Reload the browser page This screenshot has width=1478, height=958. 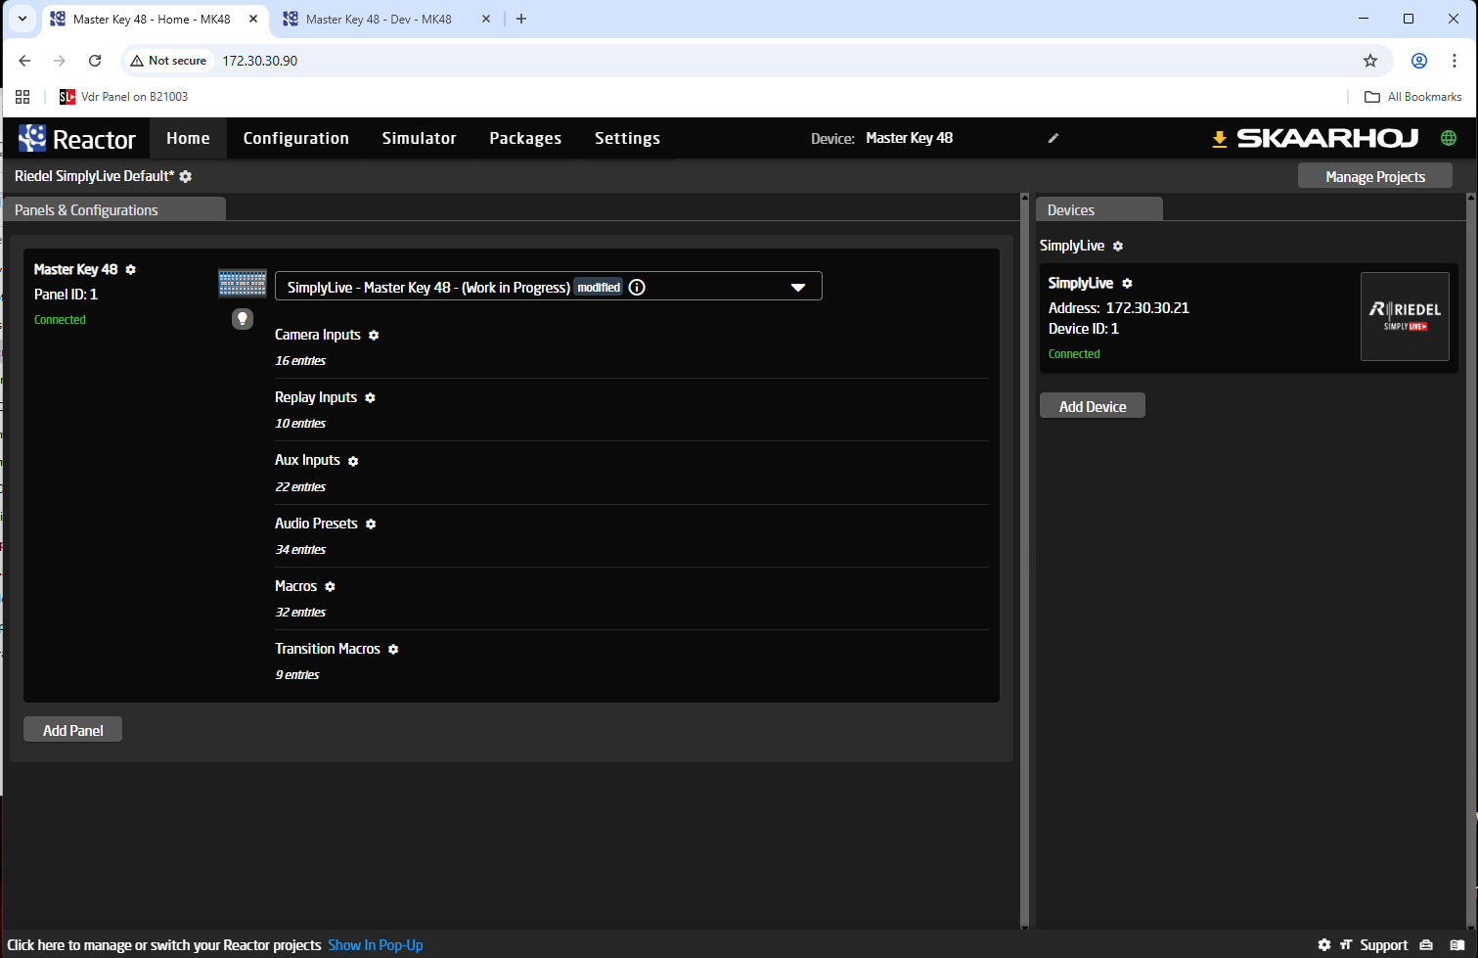(95, 61)
